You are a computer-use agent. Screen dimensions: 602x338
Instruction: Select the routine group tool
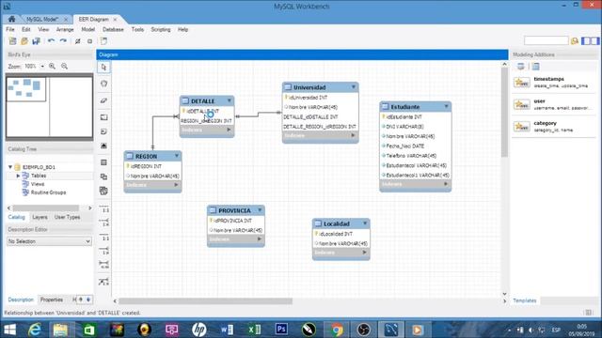[103, 191]
